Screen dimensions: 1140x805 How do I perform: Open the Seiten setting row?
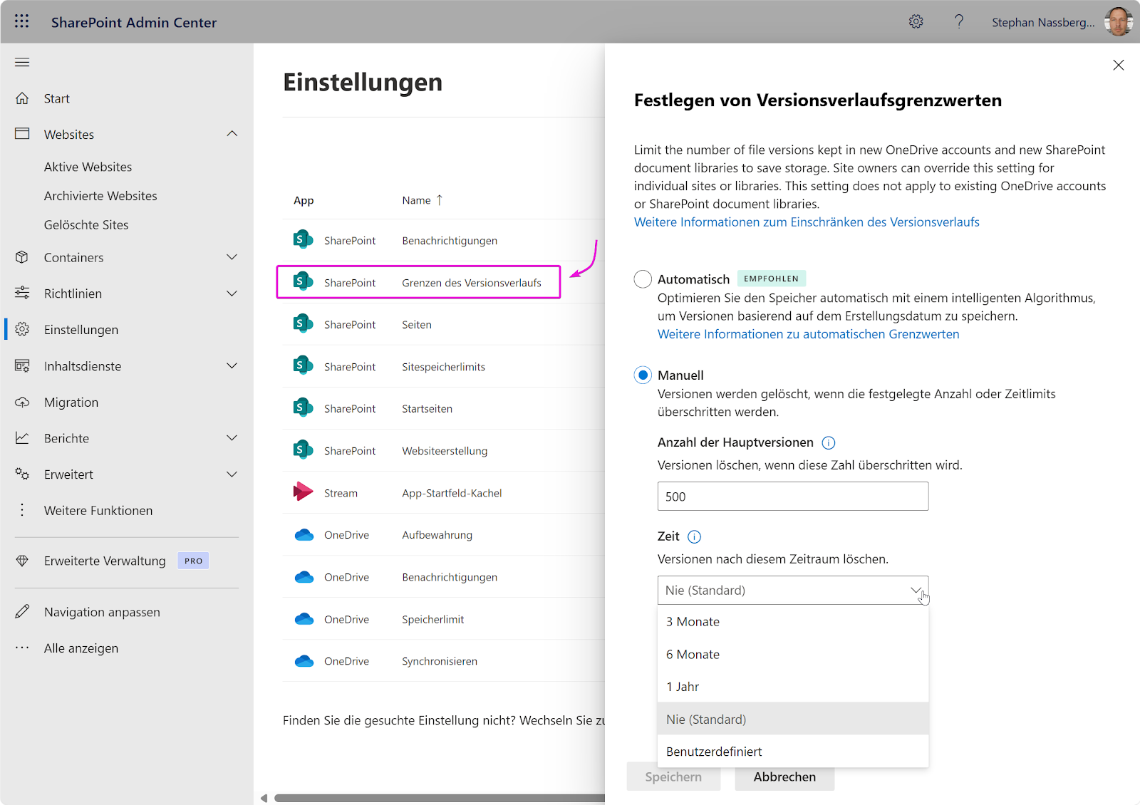tap(443, 324)
